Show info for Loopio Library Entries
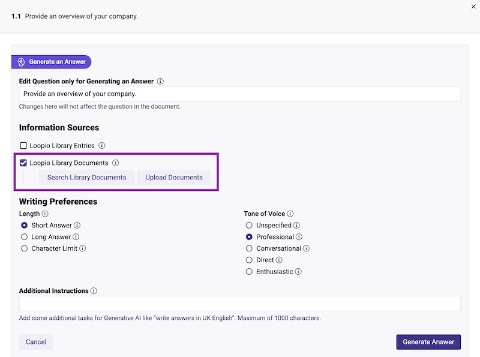 coord(101,145)
